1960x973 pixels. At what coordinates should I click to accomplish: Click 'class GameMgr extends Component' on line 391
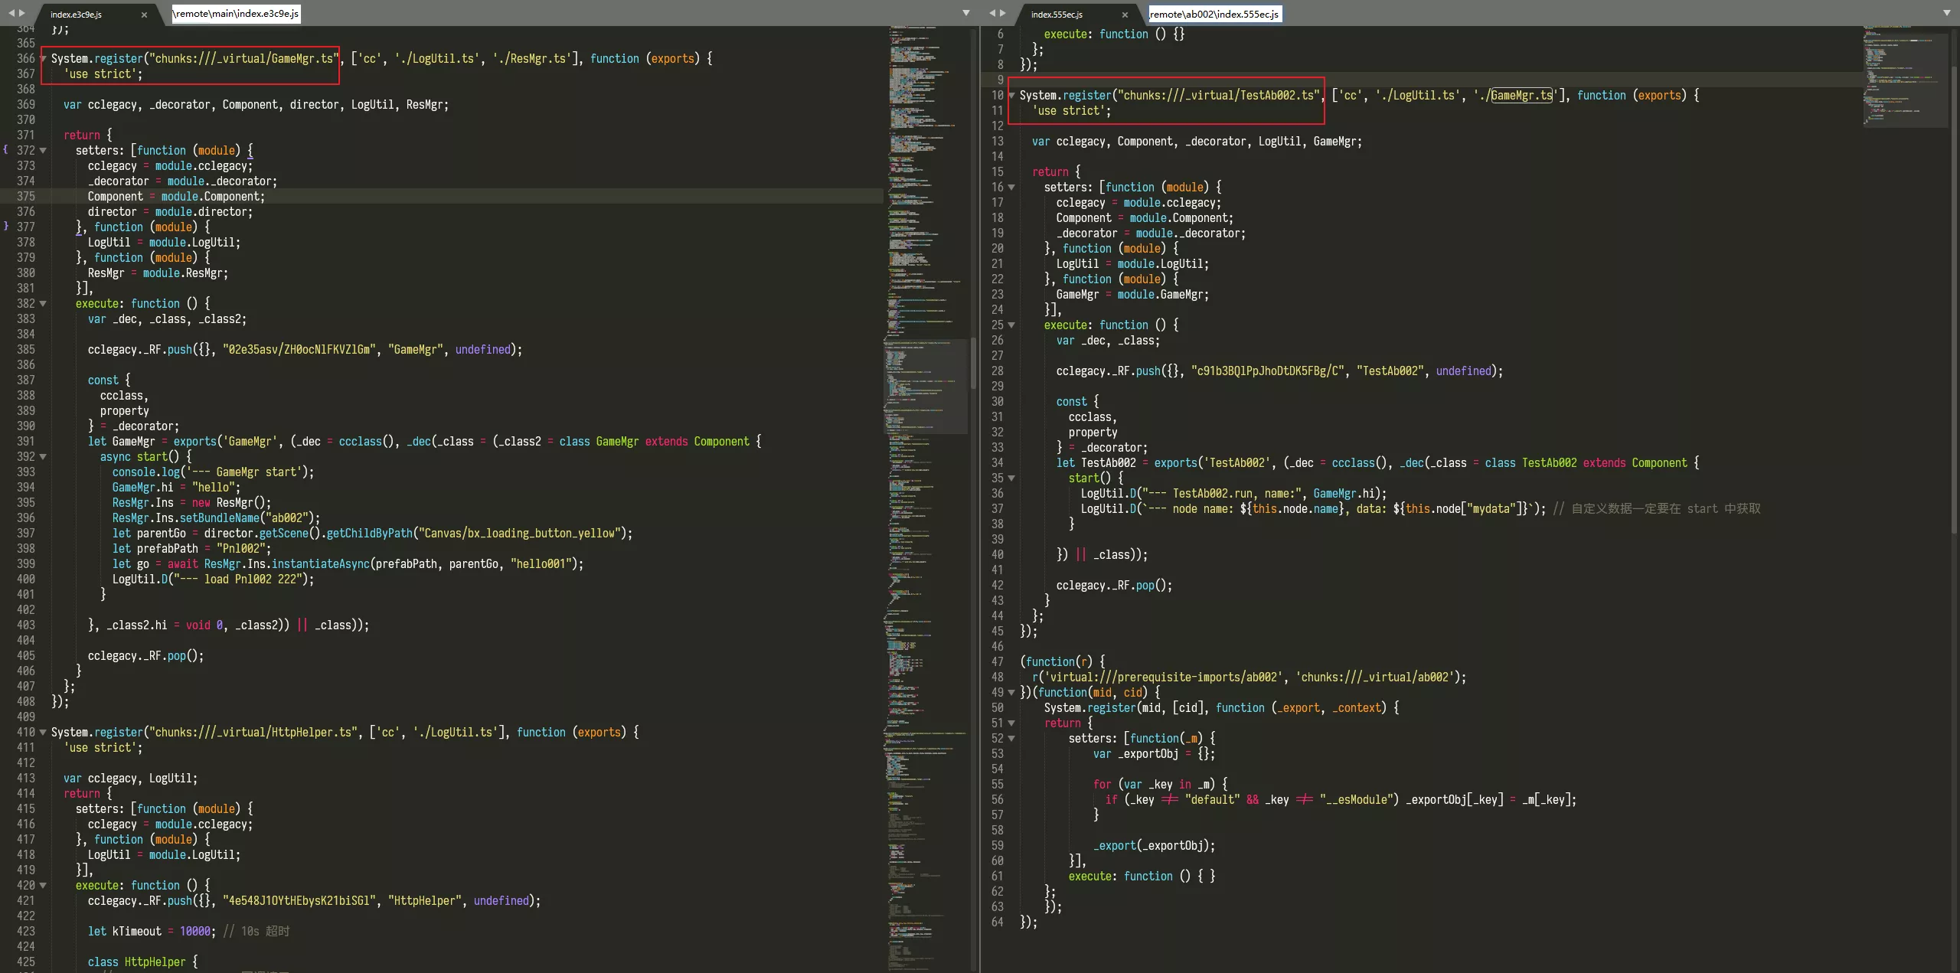655,442
